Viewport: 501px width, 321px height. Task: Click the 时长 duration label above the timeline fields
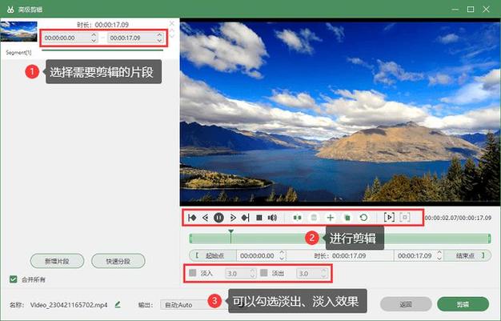point(340,255)
